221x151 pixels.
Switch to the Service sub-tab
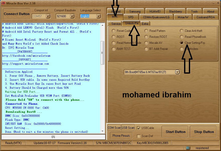(x=116, y=24)
